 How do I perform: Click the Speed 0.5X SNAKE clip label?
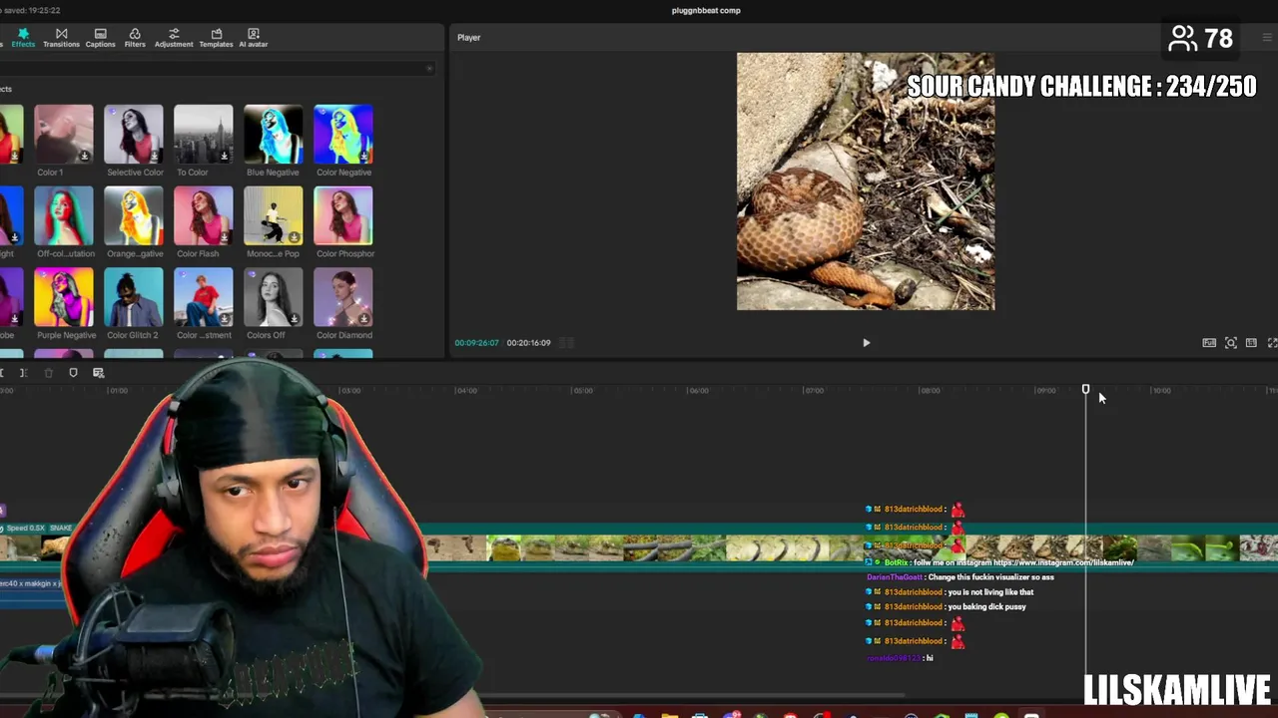click(x=39, y=528)
